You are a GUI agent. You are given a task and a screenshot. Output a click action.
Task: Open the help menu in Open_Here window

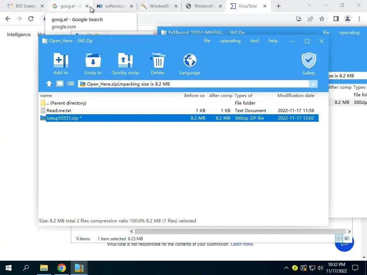[273, 41]
